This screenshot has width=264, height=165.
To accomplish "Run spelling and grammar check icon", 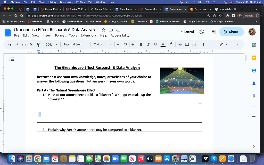I will pos(31,44).
